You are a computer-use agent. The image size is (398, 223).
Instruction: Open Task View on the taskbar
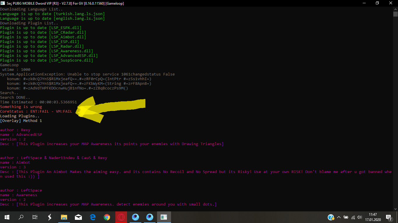(35, 217)
